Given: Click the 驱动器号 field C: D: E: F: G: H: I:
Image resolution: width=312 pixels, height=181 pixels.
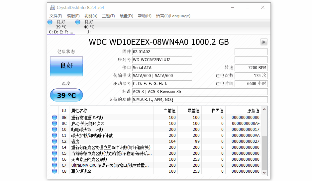Looking at the screenshot, I should (162, 84).
